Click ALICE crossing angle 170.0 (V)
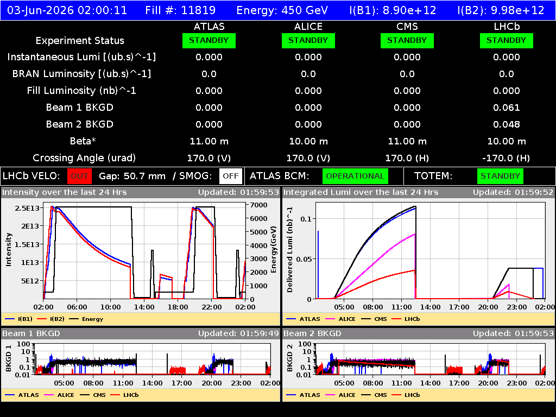556x417 pixels. click(x=308, y=158)
